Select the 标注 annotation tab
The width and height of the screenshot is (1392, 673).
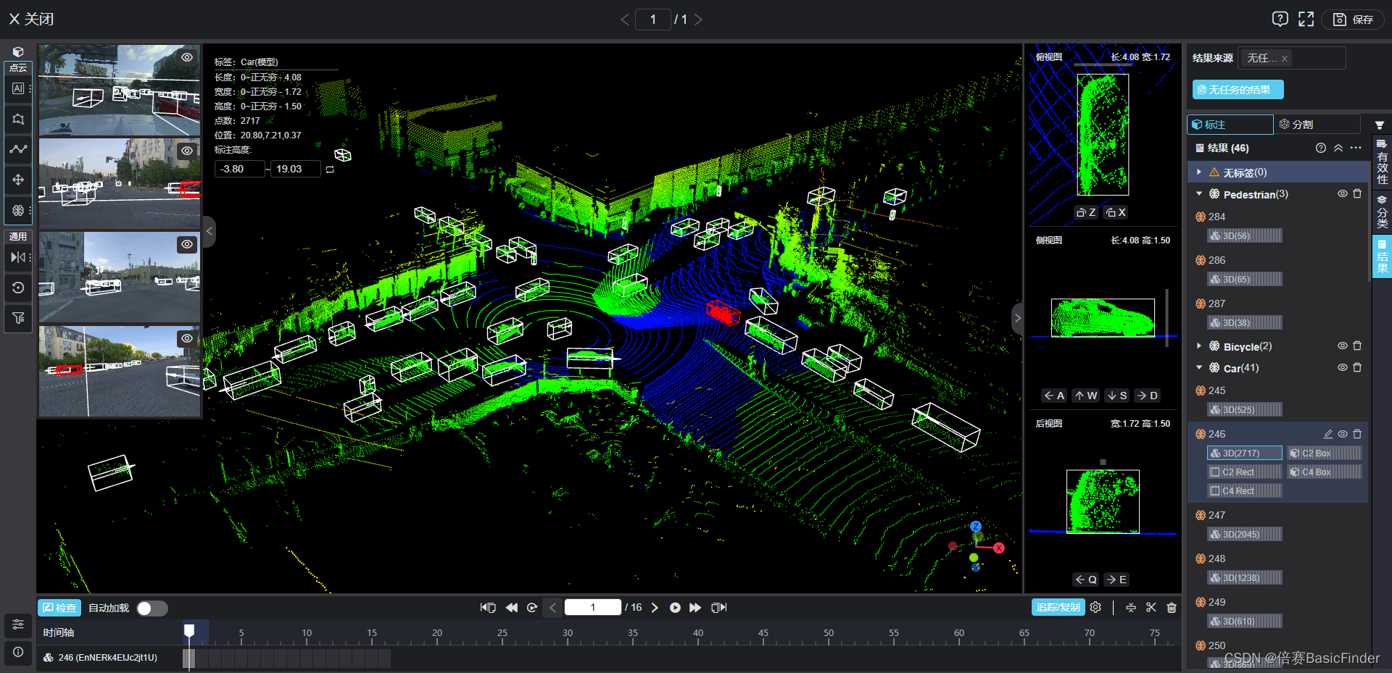click(1230, 125)
